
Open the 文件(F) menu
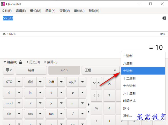[7, 11]
